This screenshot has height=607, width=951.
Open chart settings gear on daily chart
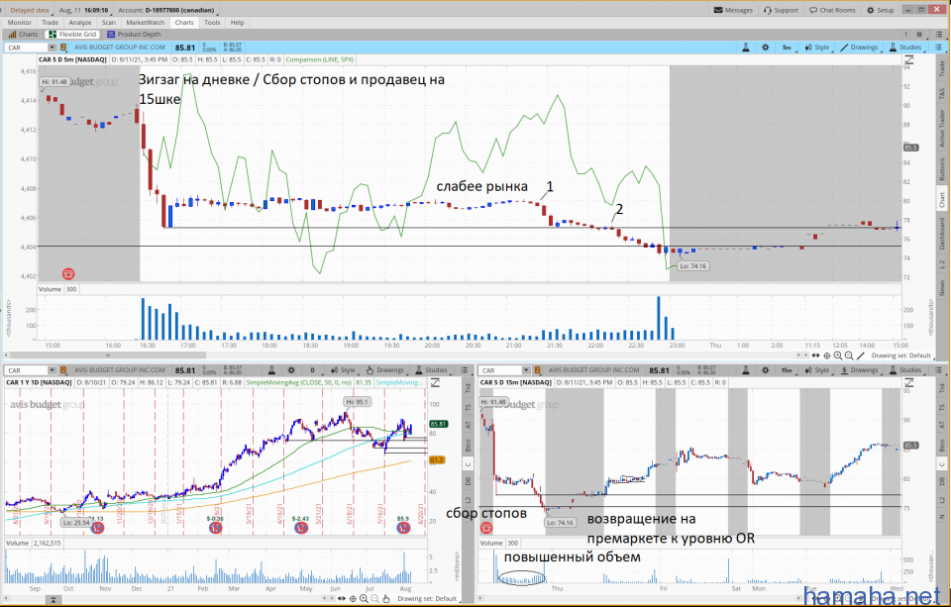291,370
